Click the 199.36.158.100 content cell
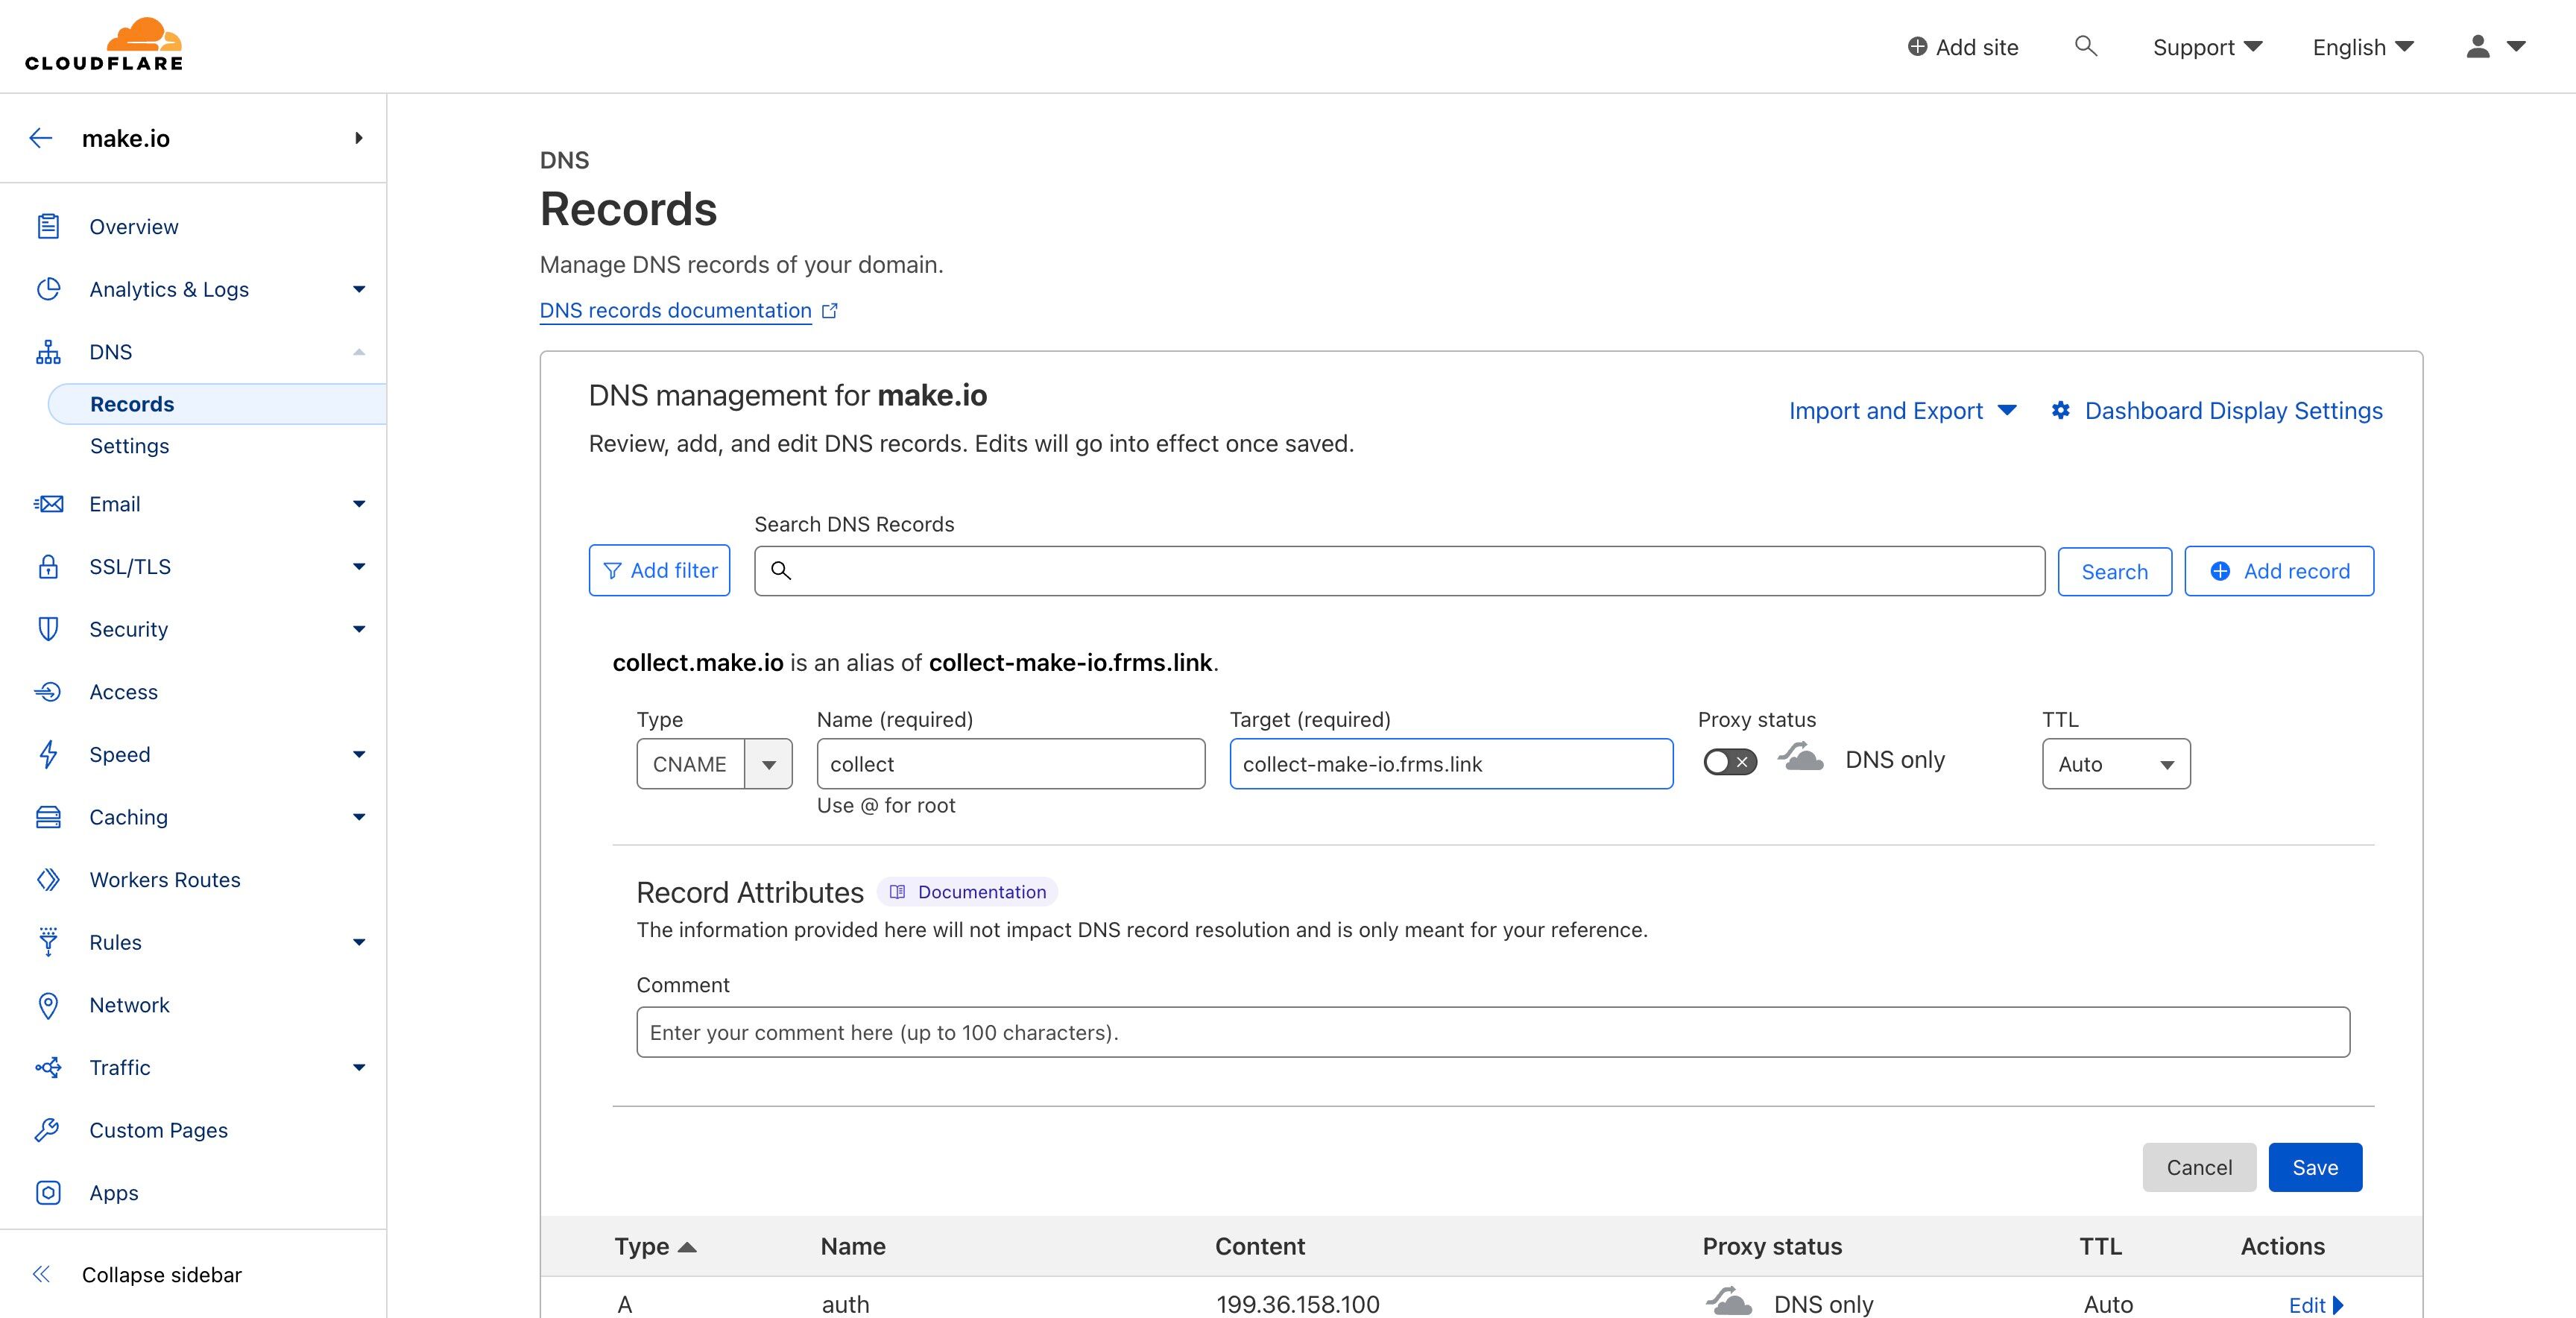2576x1318 pixels. [1298, 1304]
